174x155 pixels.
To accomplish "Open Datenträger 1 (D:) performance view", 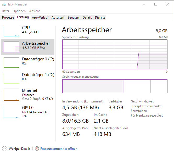I will click(x=28, y=78).
